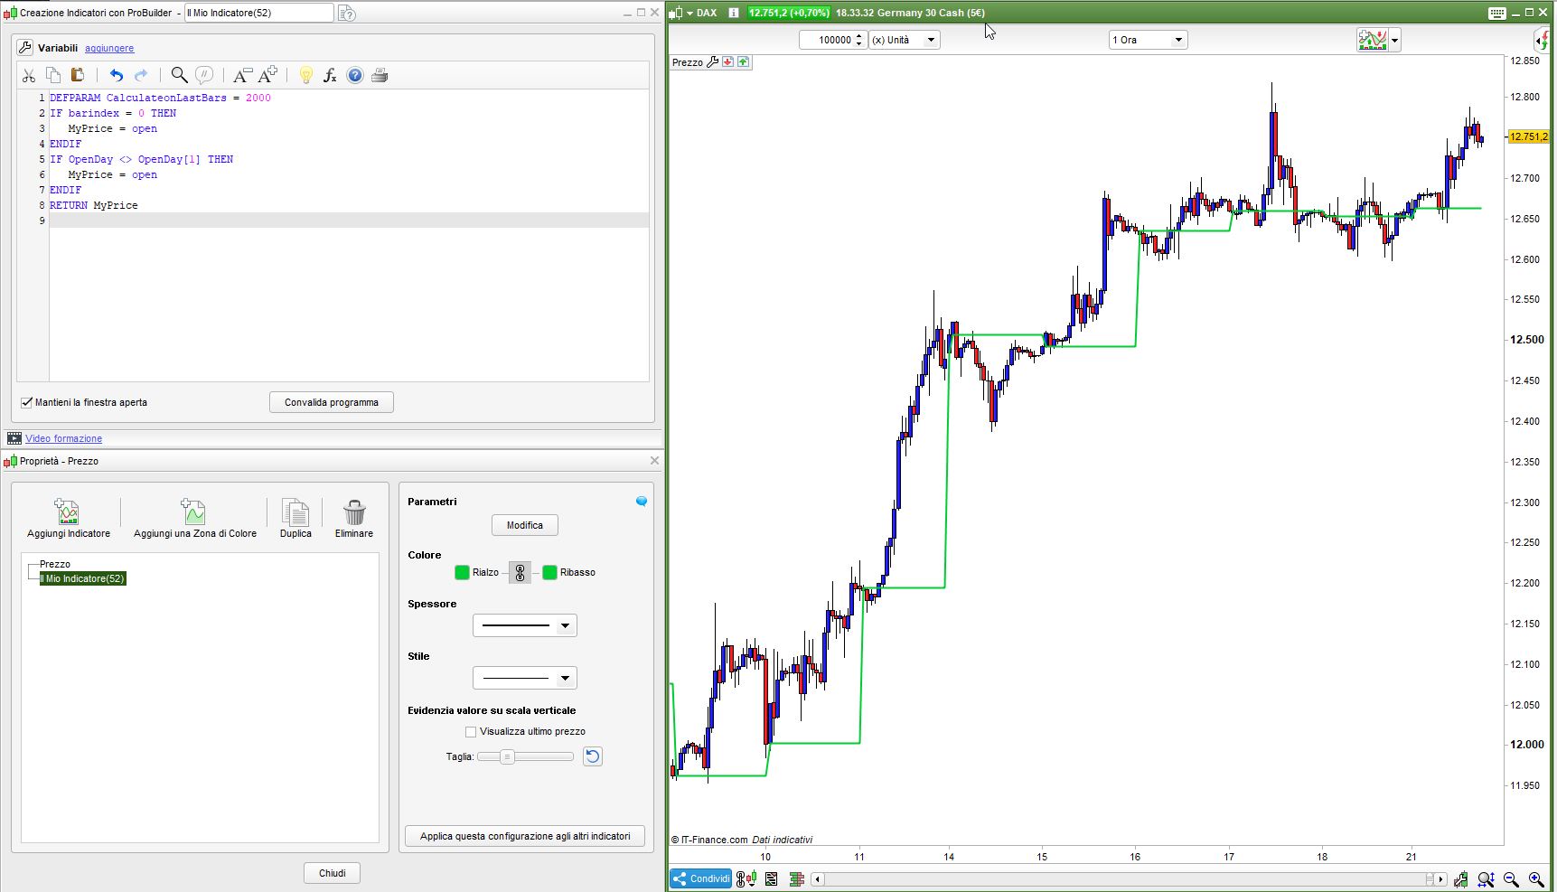Cut selected code with the scissors icon
This screenshot has height=892, width=1557.
pyautogui.click(x=29, y=76)
